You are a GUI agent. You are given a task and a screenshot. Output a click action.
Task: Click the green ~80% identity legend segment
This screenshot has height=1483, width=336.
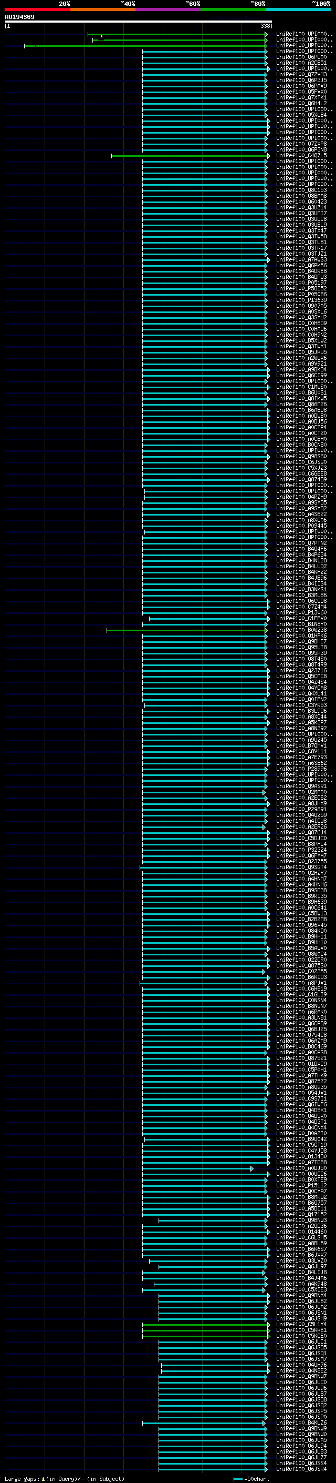point(233,9)
